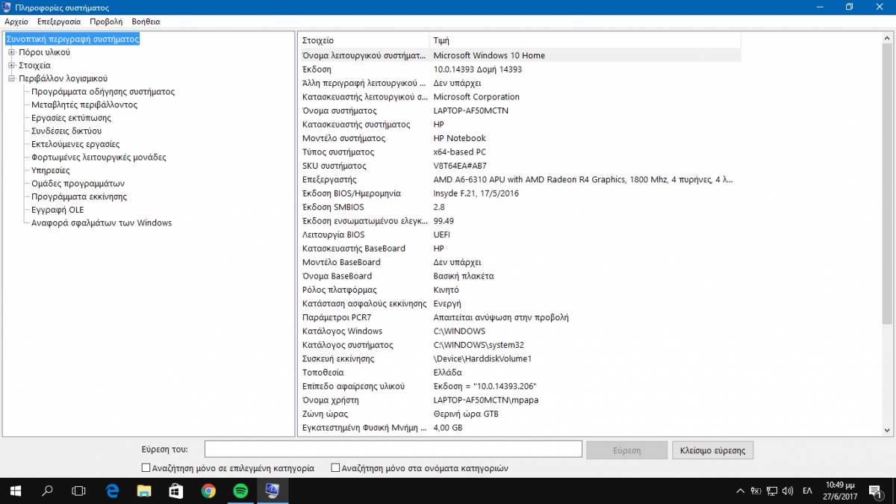
Task: Open taskbar search magnifier
Action: tap(48, 491)
